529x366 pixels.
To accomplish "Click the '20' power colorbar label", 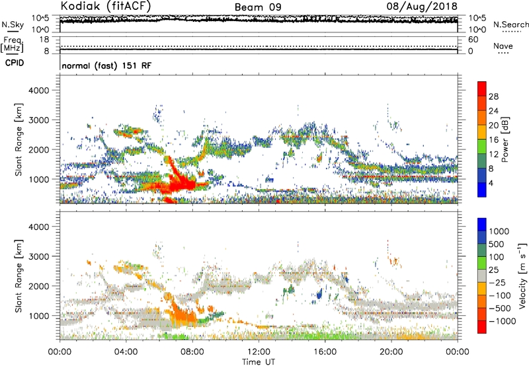I will (493, 126).
